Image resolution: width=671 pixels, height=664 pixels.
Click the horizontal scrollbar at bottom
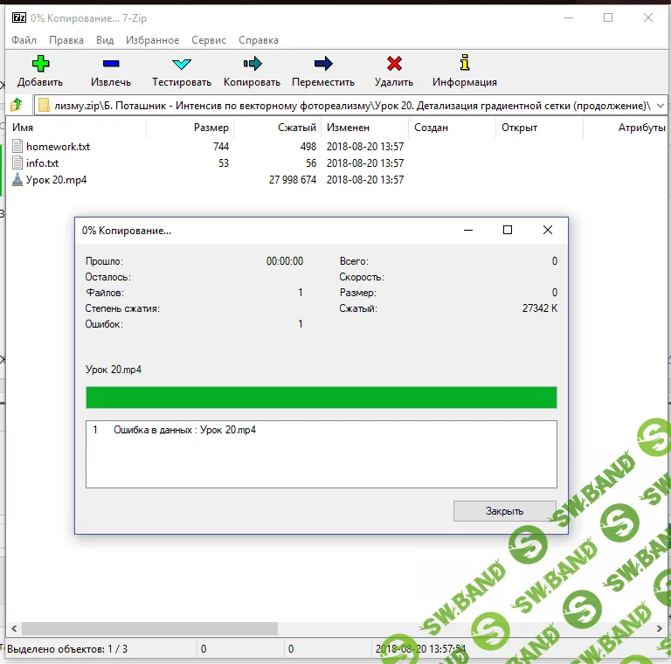point(149,628)
